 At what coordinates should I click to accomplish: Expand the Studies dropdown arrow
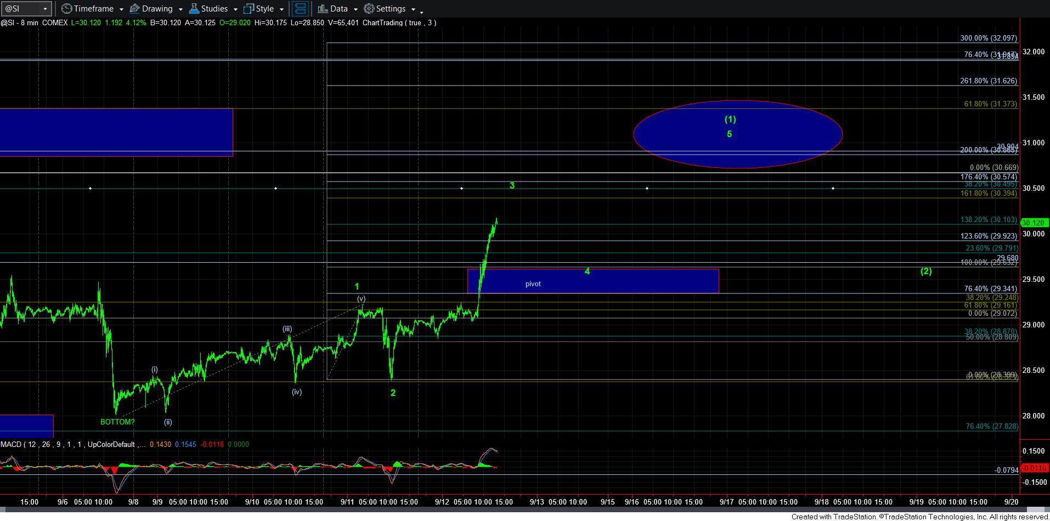(x=235, y=9)
